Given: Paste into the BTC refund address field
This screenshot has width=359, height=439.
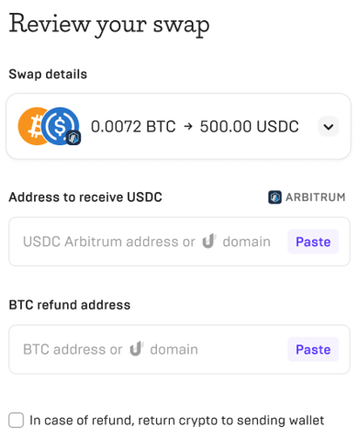Looking at the screenshot, I should point(313,349).
